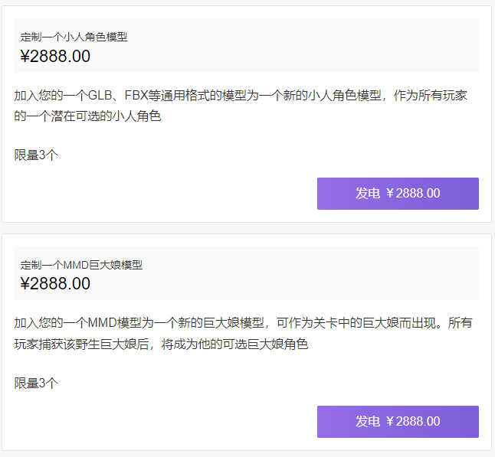This screenshot has width=495, height=457.
Task: Click 发电 text on the first purple button
Action: [x=368, y=194]
